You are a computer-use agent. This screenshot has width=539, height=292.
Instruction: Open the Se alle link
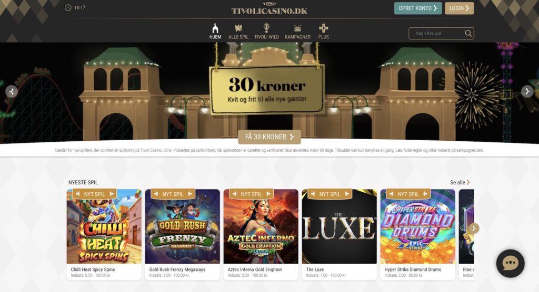(460, 183)
